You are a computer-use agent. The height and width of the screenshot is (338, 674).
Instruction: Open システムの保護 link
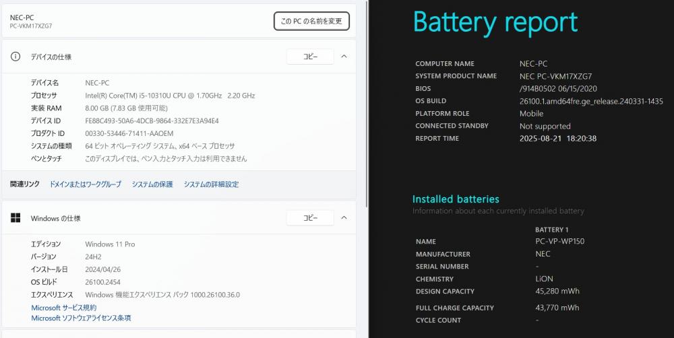point(152,184)
